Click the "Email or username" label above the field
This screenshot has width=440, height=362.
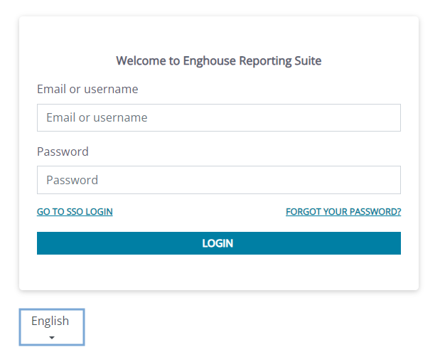(87, 90)
